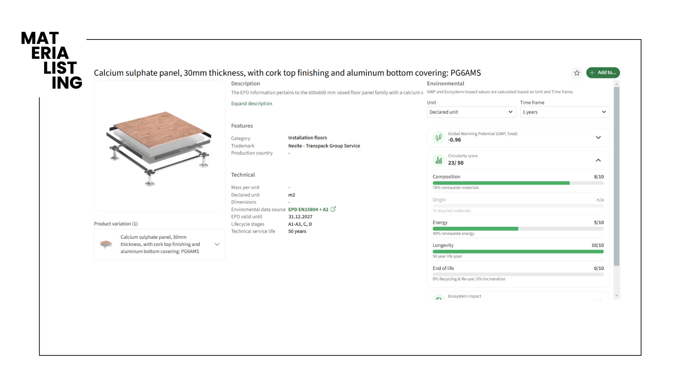The image size is (678, 381).
Task: Open the Declared unit dropdown
Action: point(471,112)
